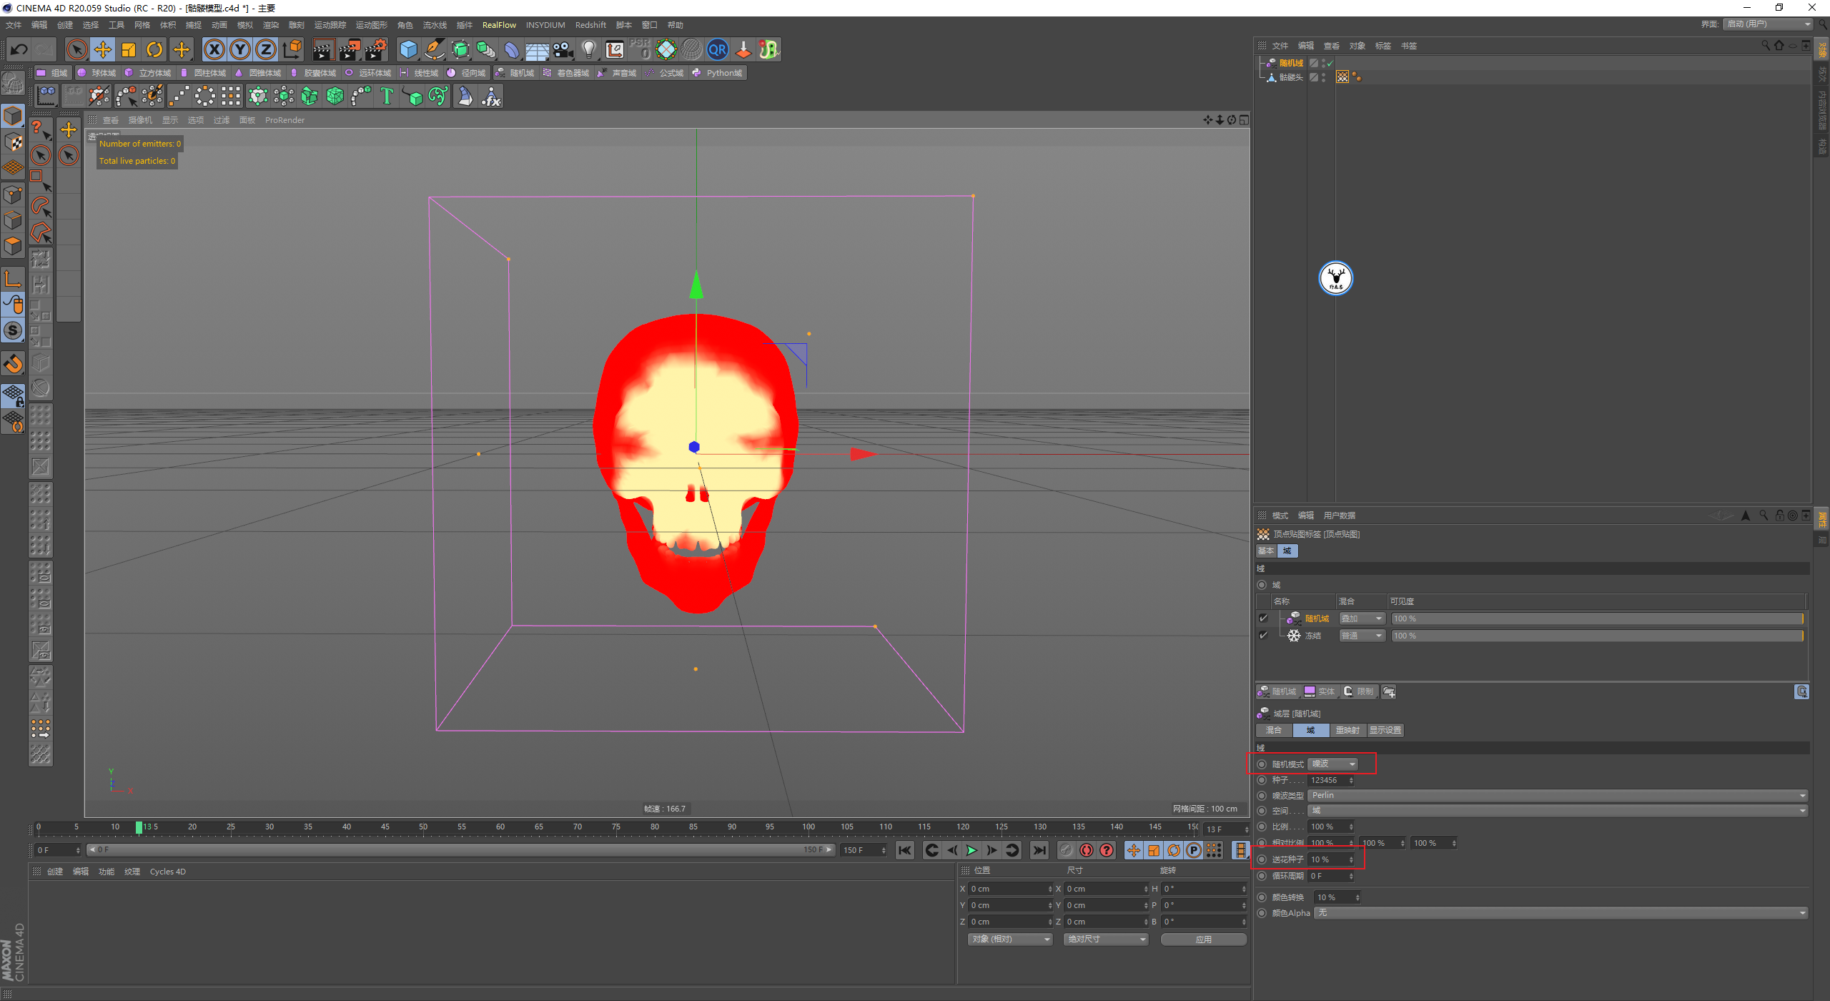Open the 随机模式 dropdown
1830x1001 pixels.
(x=1333, y=764)
